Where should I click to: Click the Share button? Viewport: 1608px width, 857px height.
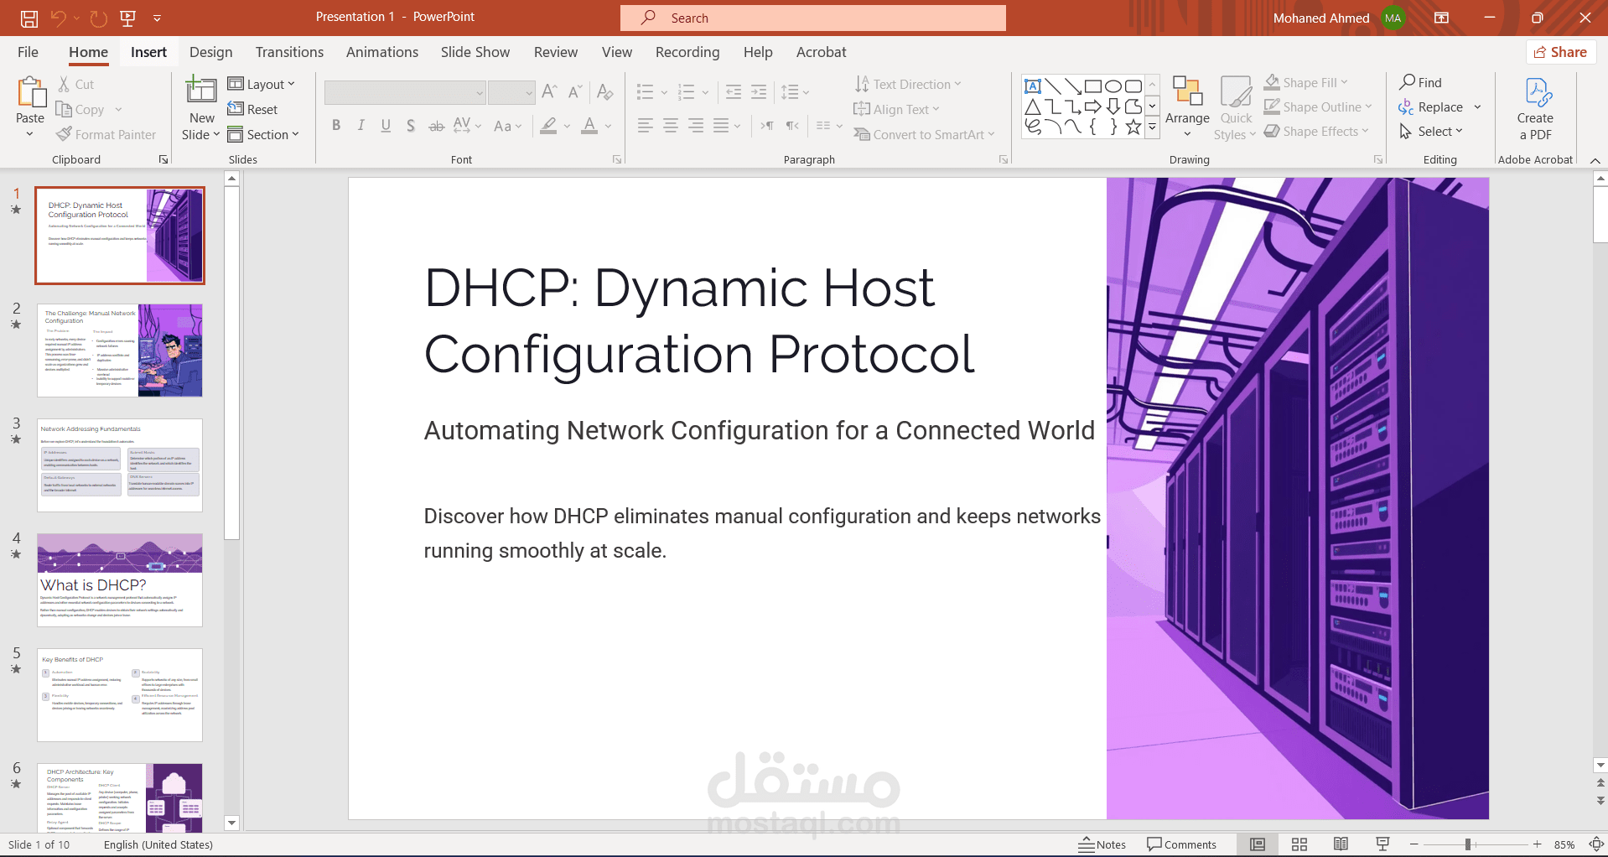(x=1560, y=52)
